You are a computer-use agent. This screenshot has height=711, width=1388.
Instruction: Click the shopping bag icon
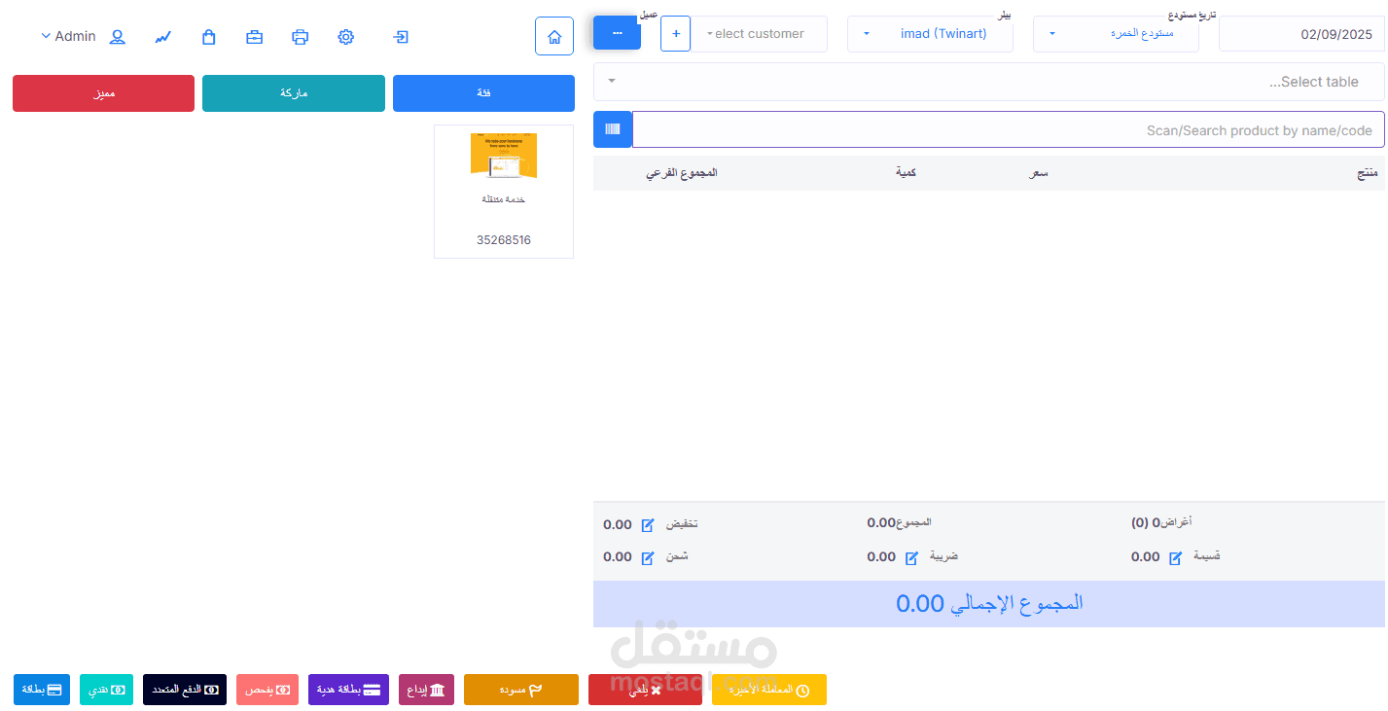[208, 36]
